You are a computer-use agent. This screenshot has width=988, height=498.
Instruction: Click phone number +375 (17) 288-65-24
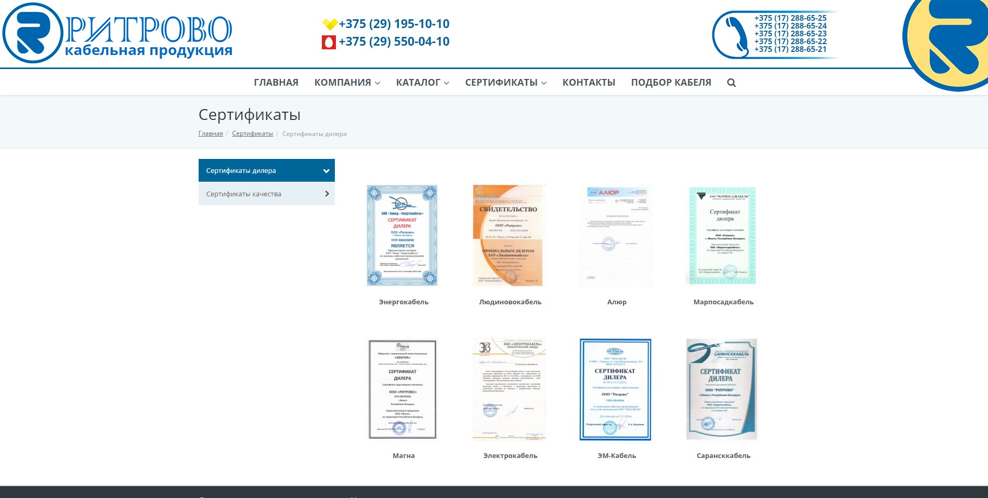pos(790,25)
